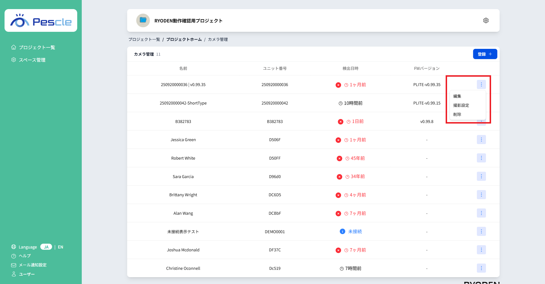Click red error icon for Robert White
Image resolution: width=545 pixels, height=284 pixels.
pos(339,158)
